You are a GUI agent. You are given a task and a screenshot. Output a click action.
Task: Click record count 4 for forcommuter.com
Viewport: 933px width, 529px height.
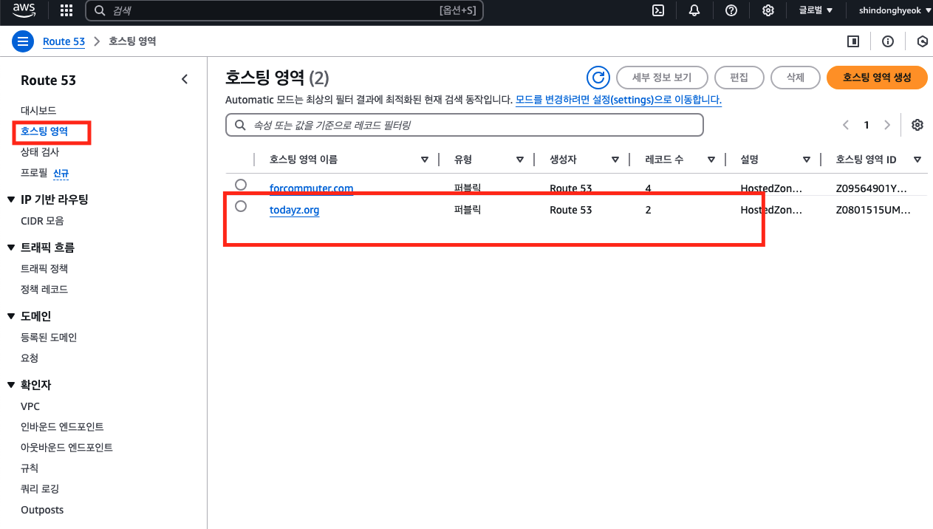(648, 188)
